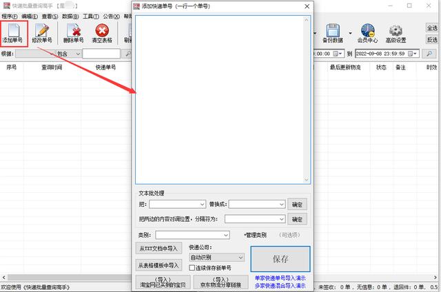
Task: Click 从TXT文档中导入 button
Action: click(x=158, y=249)
